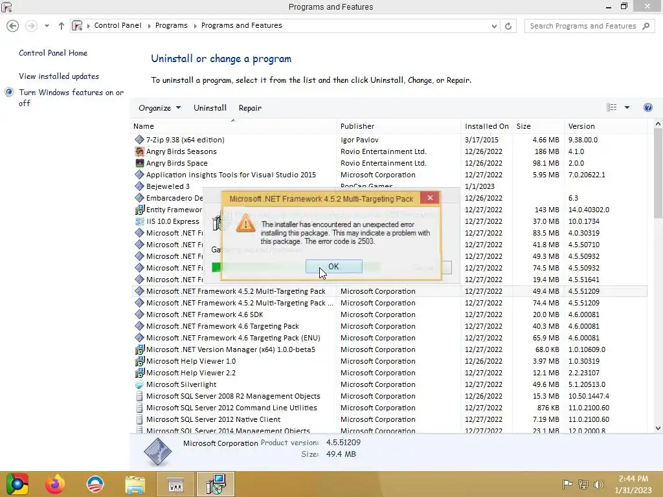Expand the address bar history dropdown
The image size is (663, 497).
[494, 26]
